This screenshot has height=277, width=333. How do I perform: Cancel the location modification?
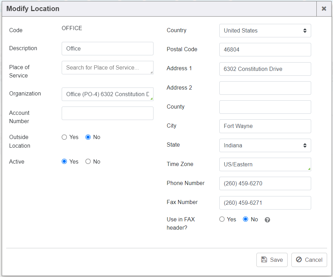coord(309,260)
